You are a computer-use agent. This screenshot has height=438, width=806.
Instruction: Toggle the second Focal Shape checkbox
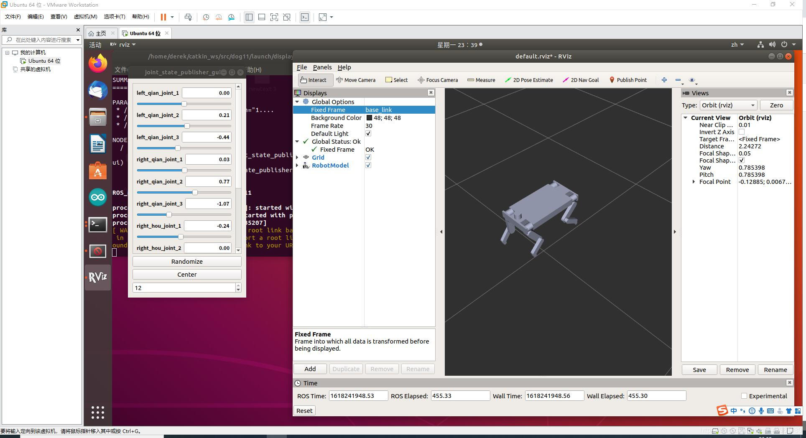point(742,160)
